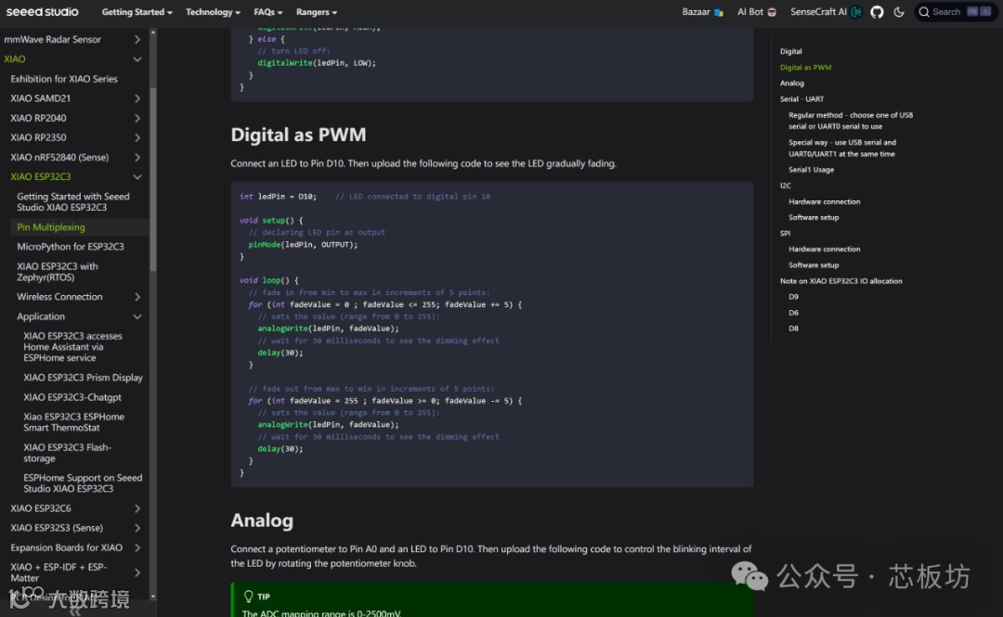Jump to Hardware connection under I2C
Image resolution: width=1003 pixels, height=617 pixels.
824,201
